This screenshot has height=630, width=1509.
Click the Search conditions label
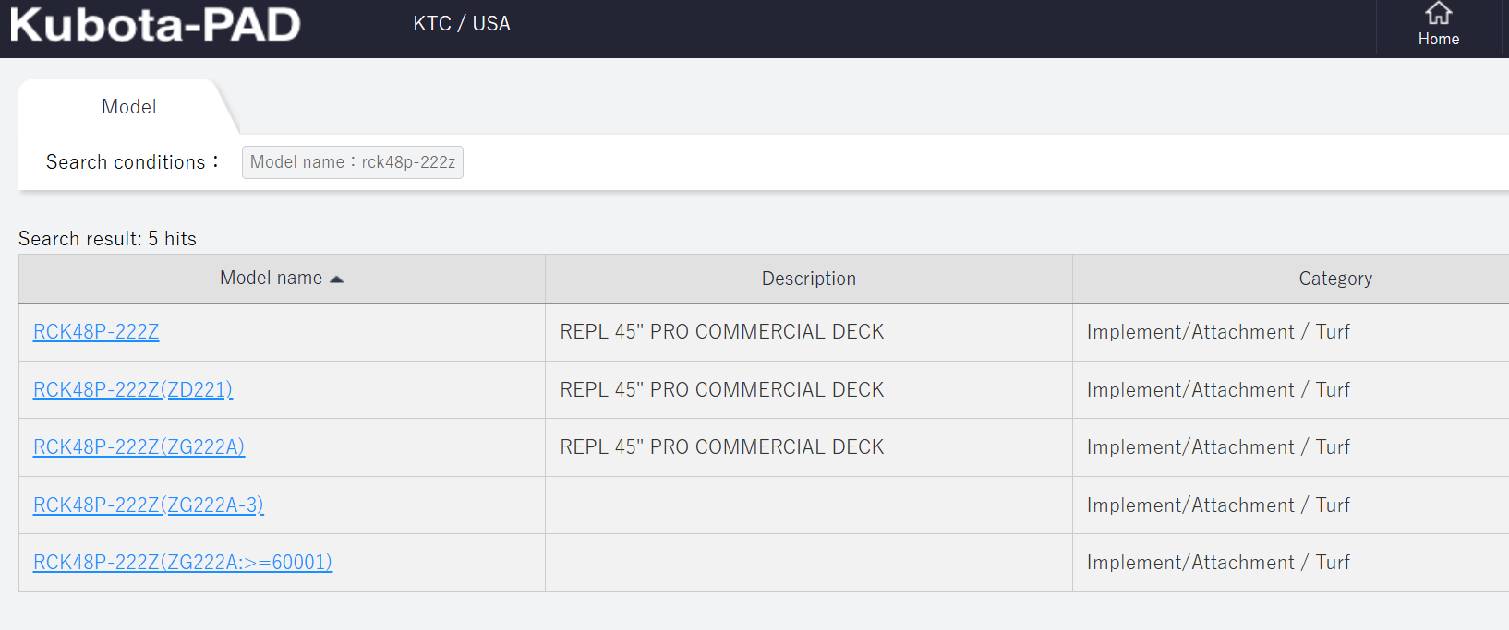point(132,162)
